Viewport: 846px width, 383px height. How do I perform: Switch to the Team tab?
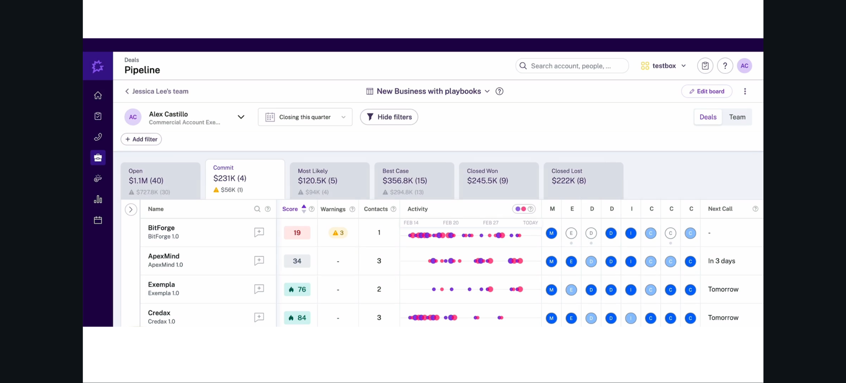coord(737,117)
